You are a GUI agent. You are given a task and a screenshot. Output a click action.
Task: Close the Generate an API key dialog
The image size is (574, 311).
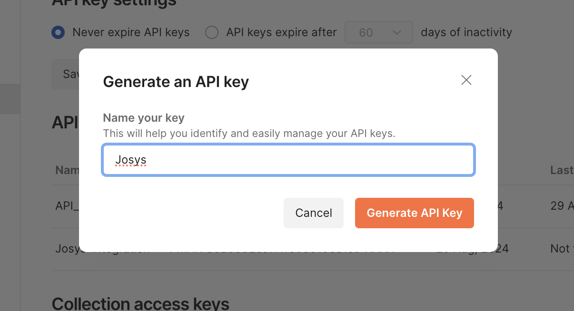tap(466, 80)
